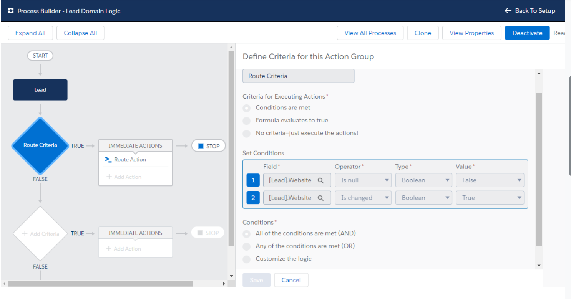Click the greyed STOP pill after Add Criteria
The width and height of the screenshot is (571, 299).
(x=207, y=233)
